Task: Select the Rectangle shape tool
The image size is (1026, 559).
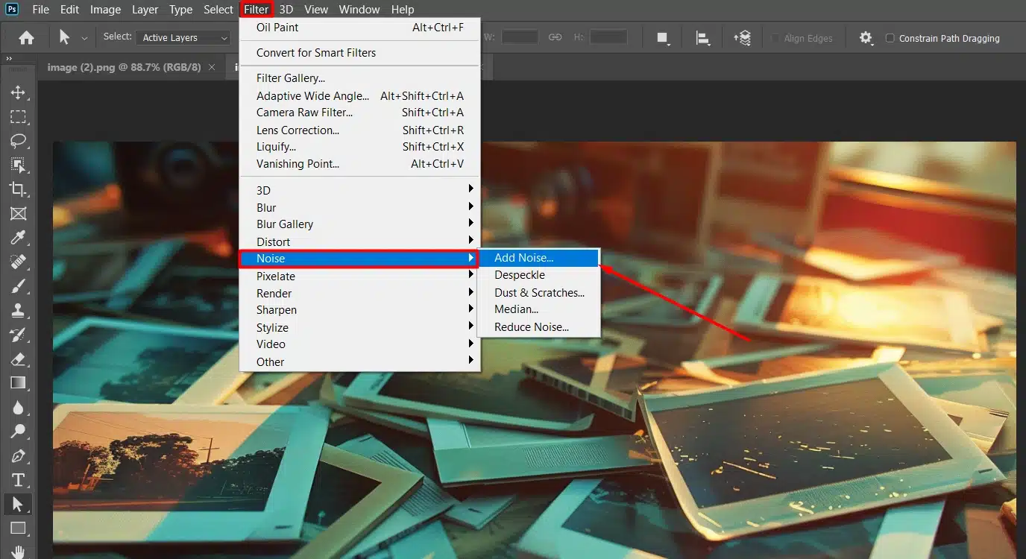Action: 18,528
